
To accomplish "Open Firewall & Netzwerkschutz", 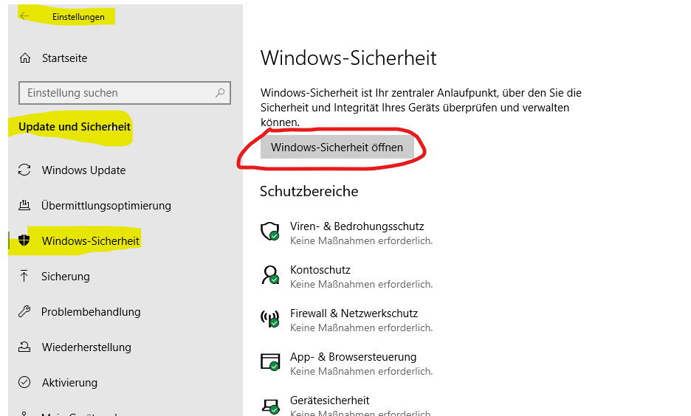I will pyautogui.click(x=354, y=313).
